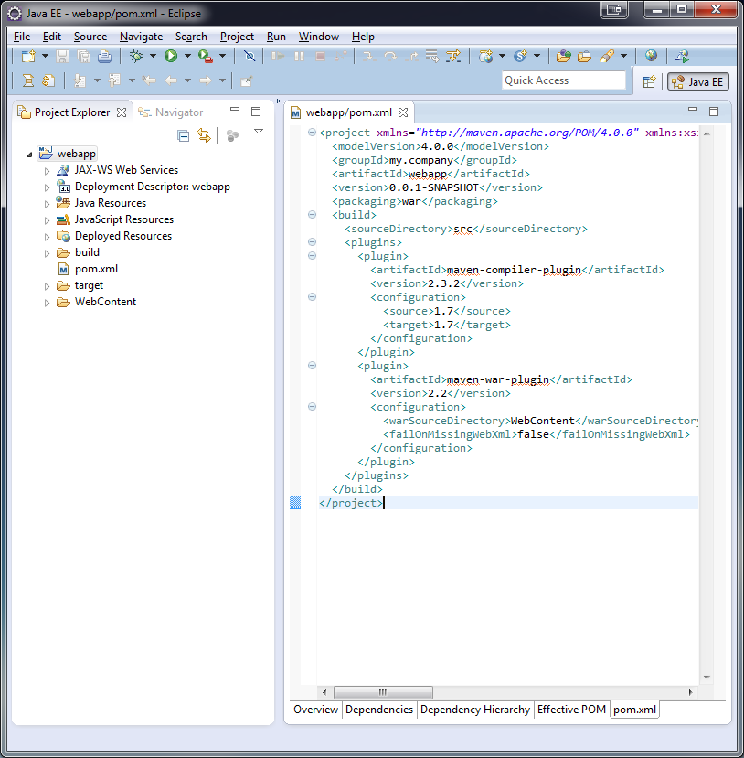This screenshot has height=758, width=744.
Task: Minimize the Project Explorer panel
Action: point(235,110)
